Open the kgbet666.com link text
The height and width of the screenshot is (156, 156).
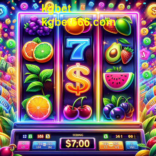[x=78, y=23]
